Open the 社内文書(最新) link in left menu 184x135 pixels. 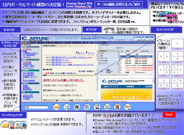[x=28, y=73]
